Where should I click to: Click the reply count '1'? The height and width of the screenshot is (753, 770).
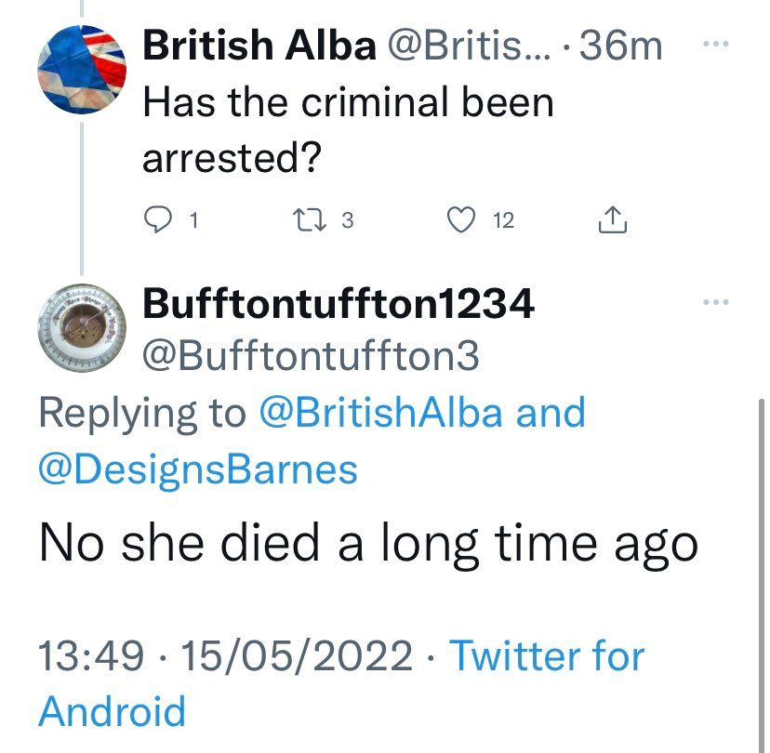(192, 221)
